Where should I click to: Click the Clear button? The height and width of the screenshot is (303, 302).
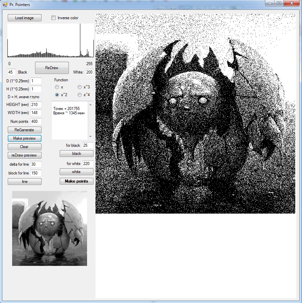(x=25, y=147)
